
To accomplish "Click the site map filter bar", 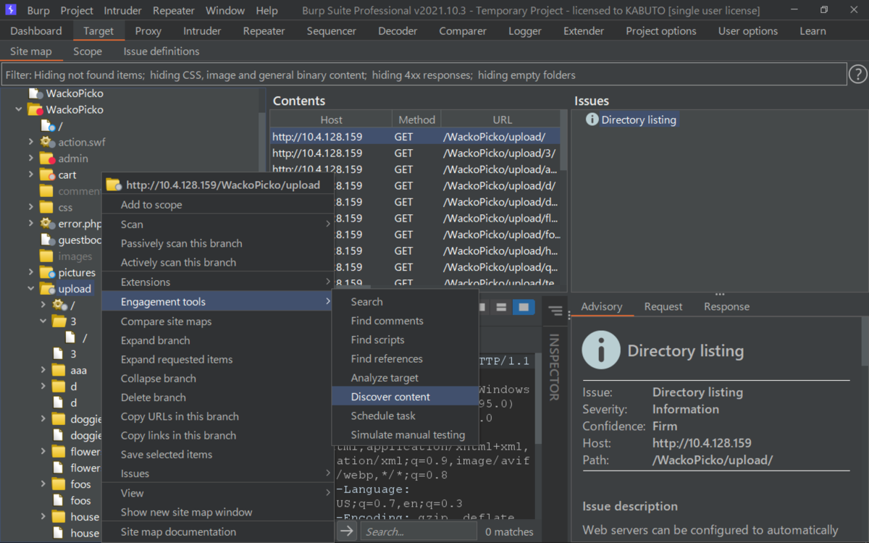I will click(x=424, y=75).
